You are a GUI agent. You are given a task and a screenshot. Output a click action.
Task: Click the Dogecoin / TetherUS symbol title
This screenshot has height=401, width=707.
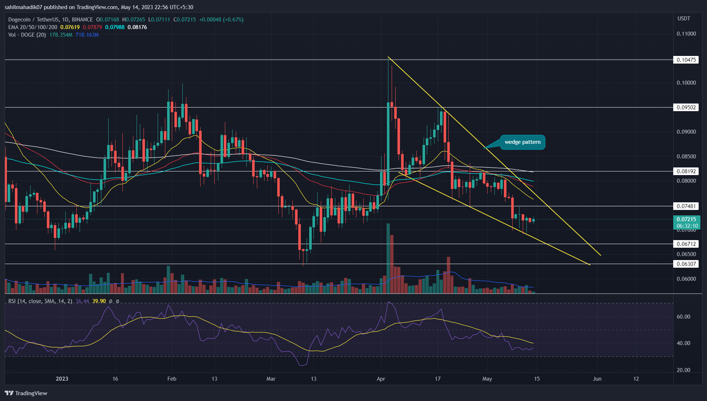50,20
